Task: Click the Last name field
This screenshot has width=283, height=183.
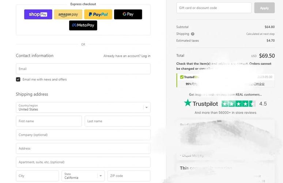Action: point(117,121)
